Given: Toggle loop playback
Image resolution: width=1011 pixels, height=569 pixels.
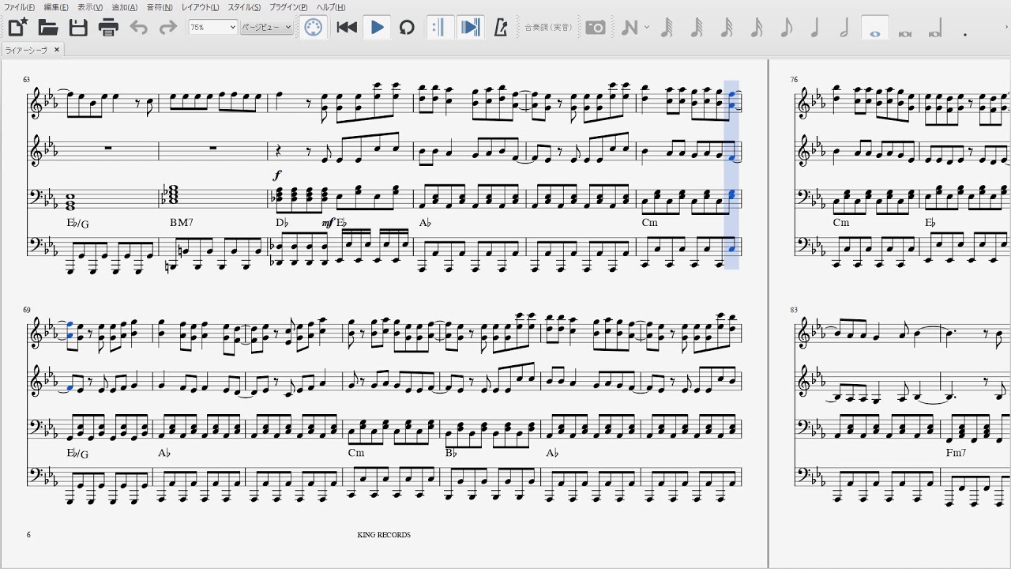Looking at the screenshot, I should [407, 28].
